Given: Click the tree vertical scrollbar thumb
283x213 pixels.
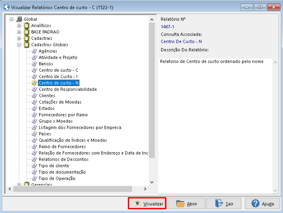Looking at the screenshot, I should point(152,90).
